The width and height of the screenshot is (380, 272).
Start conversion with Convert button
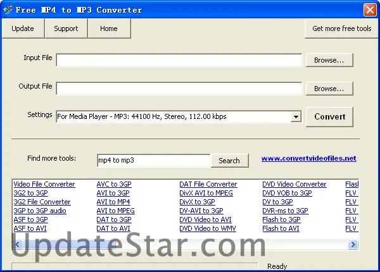click(329, 116)
